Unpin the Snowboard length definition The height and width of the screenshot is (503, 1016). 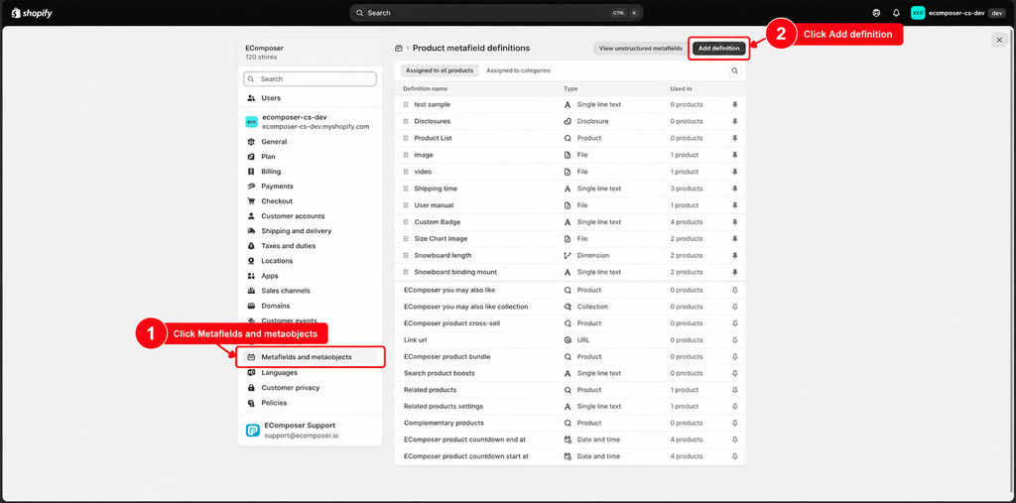[735, 255]
